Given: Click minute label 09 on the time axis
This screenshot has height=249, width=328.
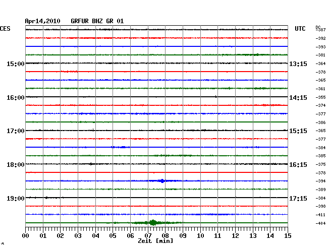Looking at the screenshot, I should (183, 236).
